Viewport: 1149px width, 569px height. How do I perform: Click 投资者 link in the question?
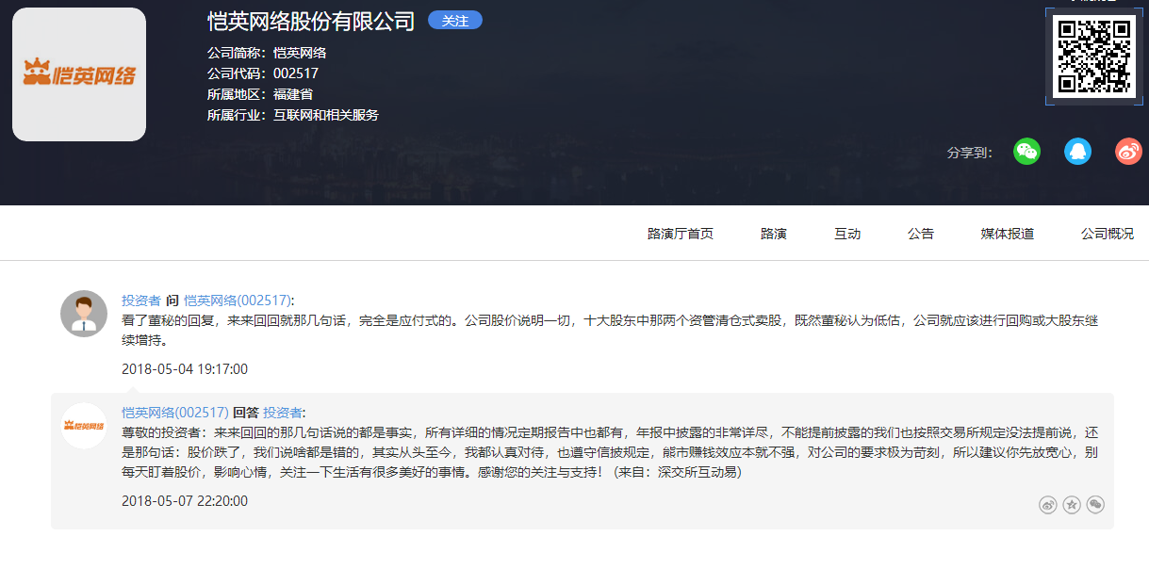point(141,301)
